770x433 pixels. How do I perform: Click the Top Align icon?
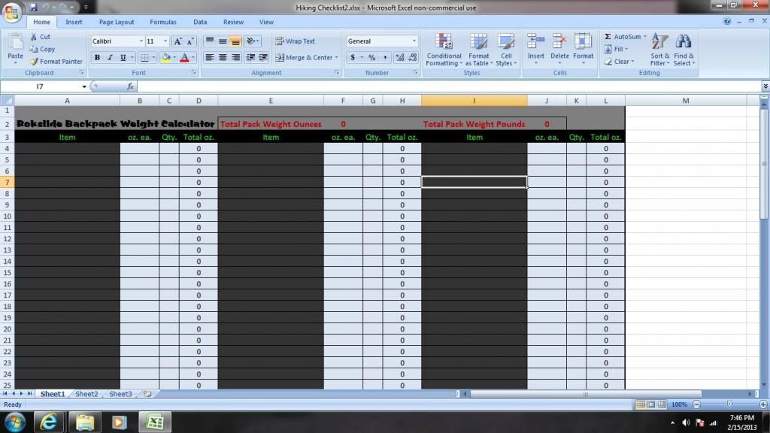point(210,41)
